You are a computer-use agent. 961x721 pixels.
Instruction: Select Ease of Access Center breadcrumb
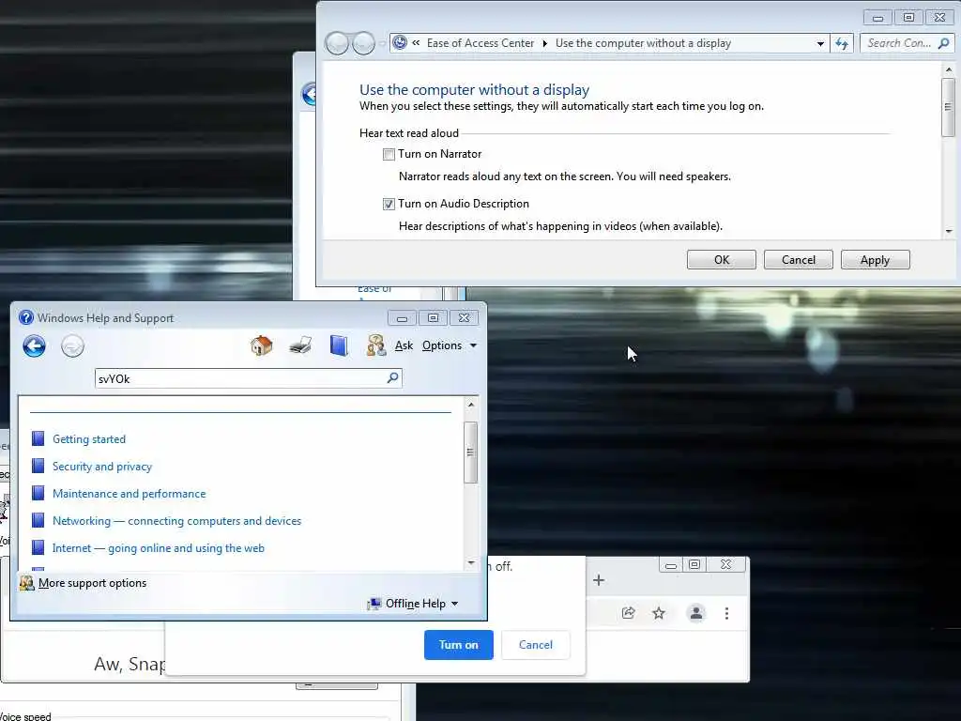point(480,43)
